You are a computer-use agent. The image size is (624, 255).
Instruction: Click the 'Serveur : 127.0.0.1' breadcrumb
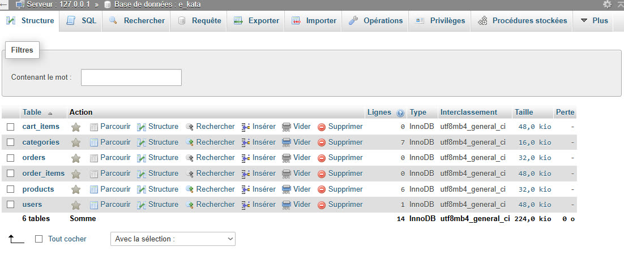tap(58, 5)
